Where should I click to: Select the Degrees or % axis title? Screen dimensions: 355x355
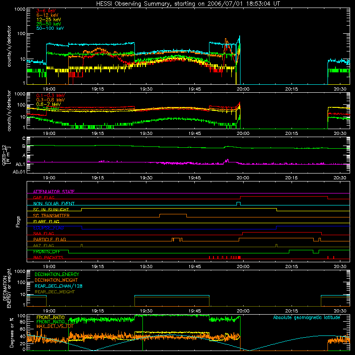[12, 332]
